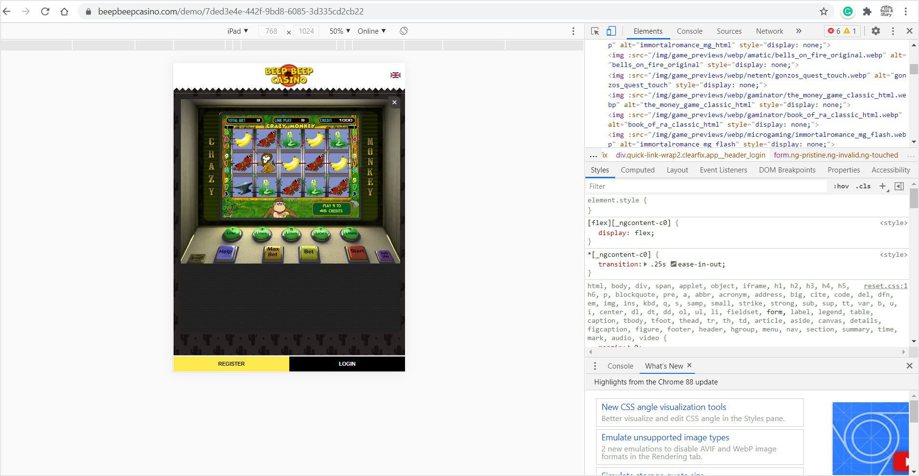Activate inspect element picker
Image resolution: width=919 pixels, height=476 pixels.
(x=595, y=31)
